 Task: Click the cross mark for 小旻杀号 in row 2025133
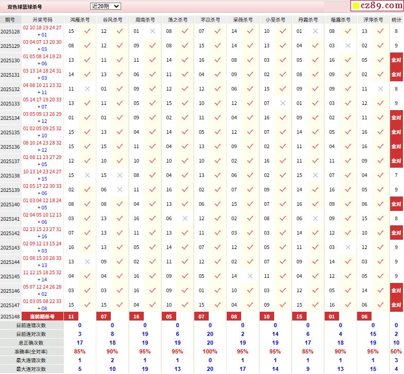click(x=282, y=103)
